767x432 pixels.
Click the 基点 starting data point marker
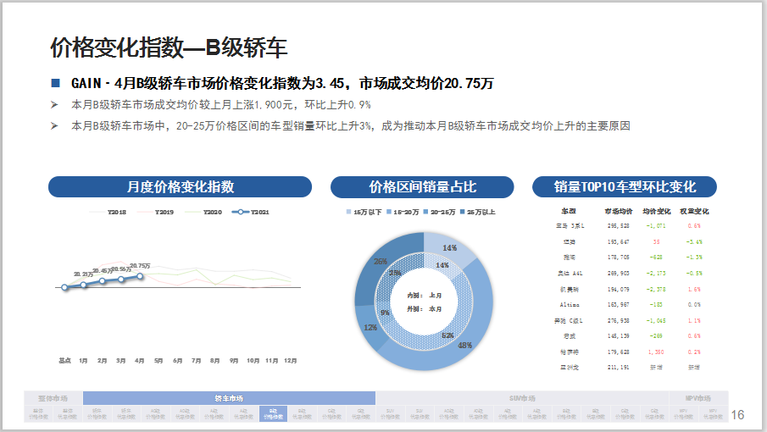pos(64,288)
